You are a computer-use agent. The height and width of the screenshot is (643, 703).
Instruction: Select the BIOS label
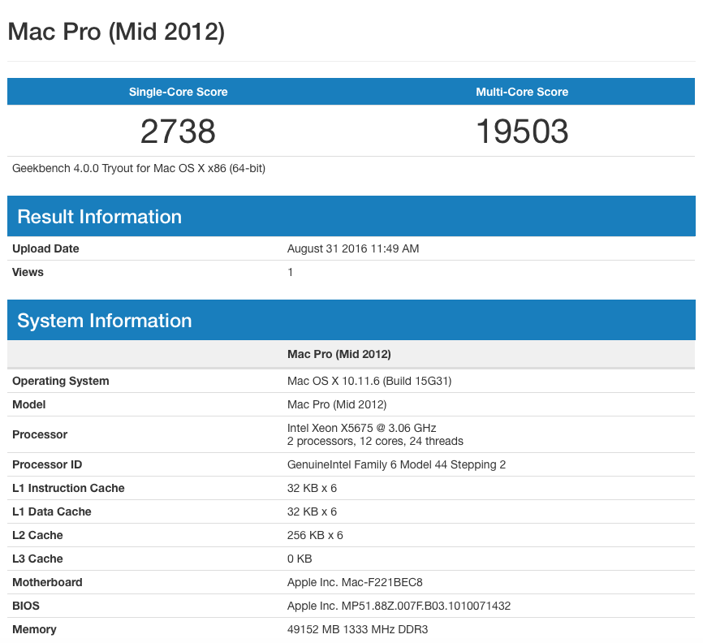25,606
